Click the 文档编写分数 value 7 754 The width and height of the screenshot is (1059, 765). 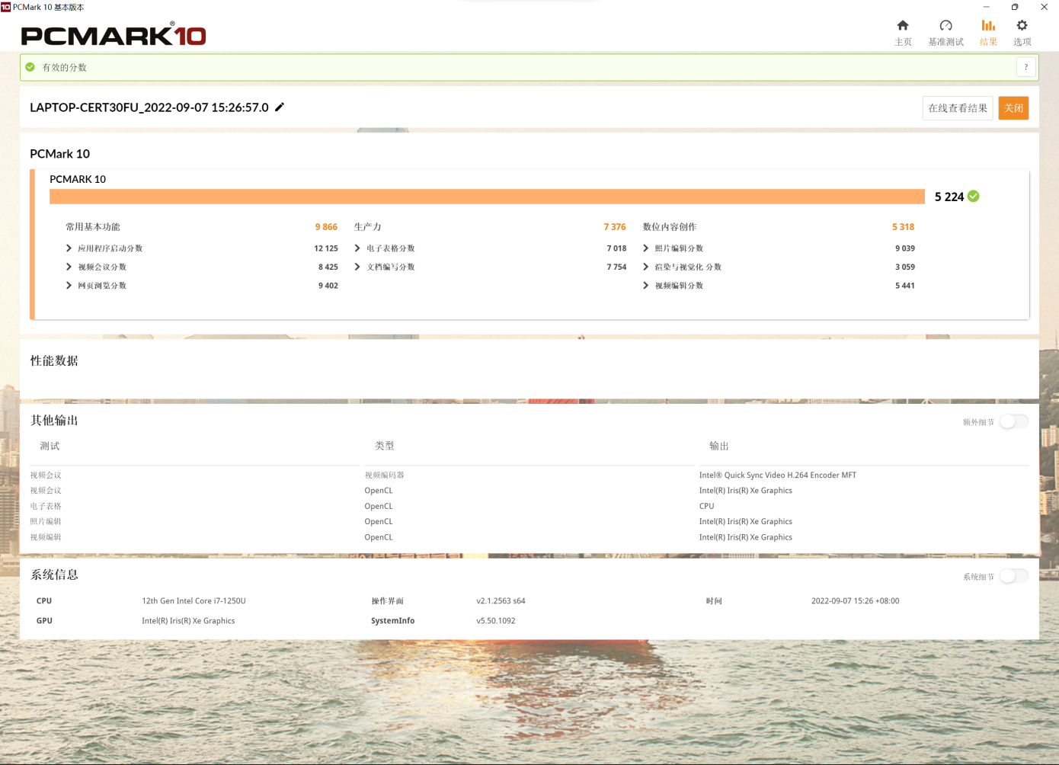[x=617, y=267]
